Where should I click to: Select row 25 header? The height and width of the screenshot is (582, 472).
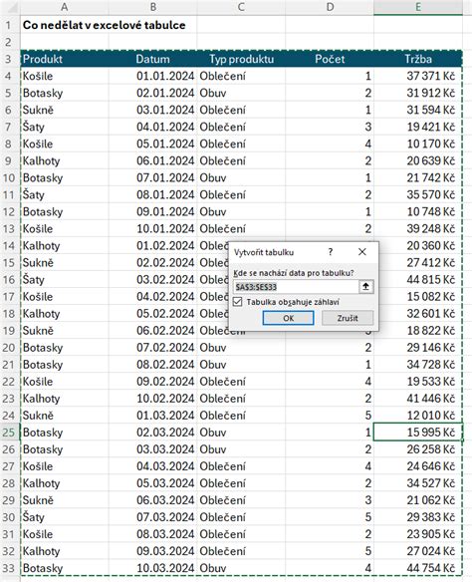click(x=9, y=433)
